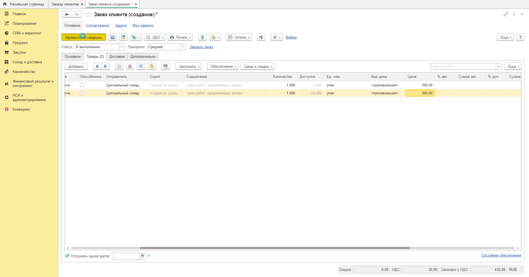The image size is (529, 277).
Task: Open the document movements list icon
Action: [x=202, y=37]
